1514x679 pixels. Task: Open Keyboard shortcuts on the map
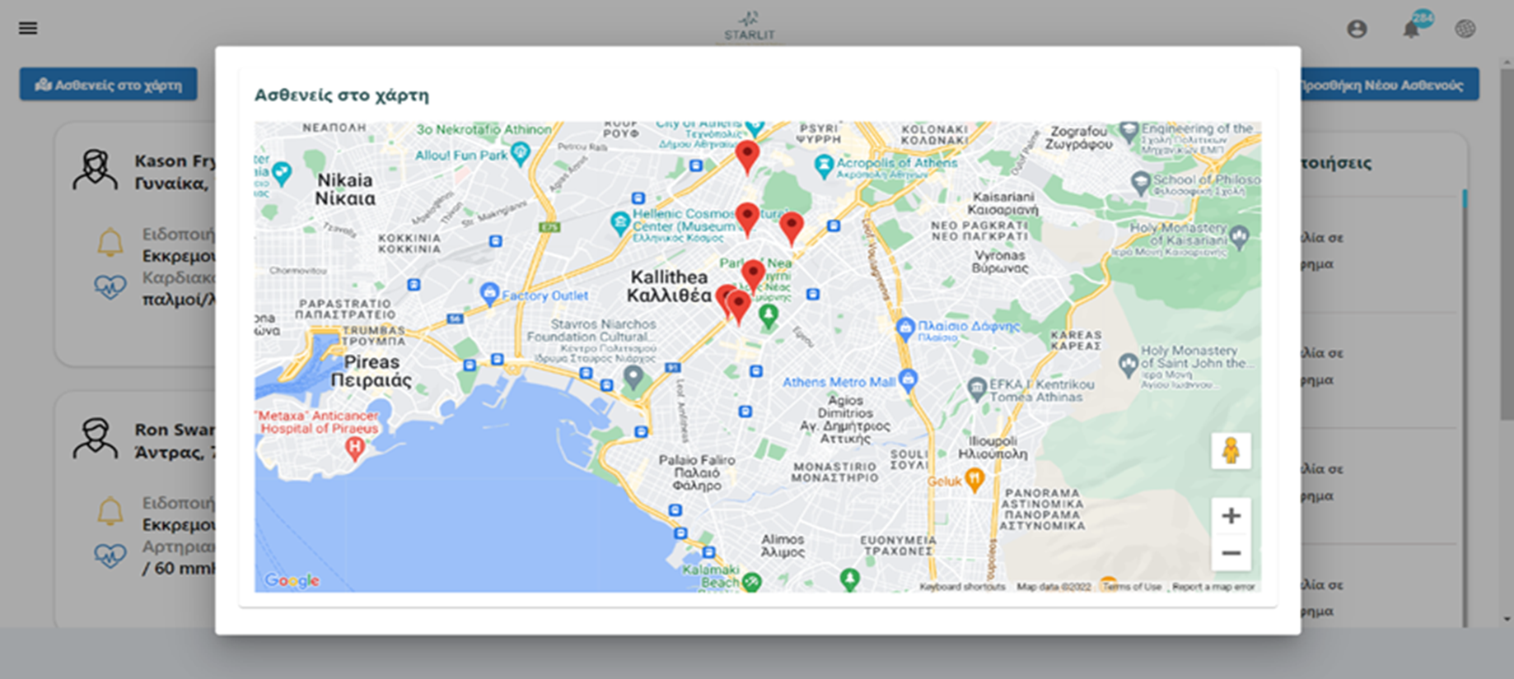tap(962, 587)
